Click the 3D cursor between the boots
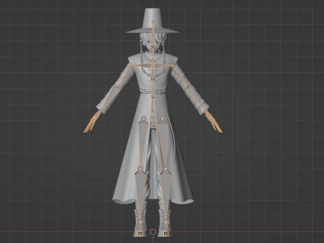Screen dimensions: 324x243 click(153, 232)
